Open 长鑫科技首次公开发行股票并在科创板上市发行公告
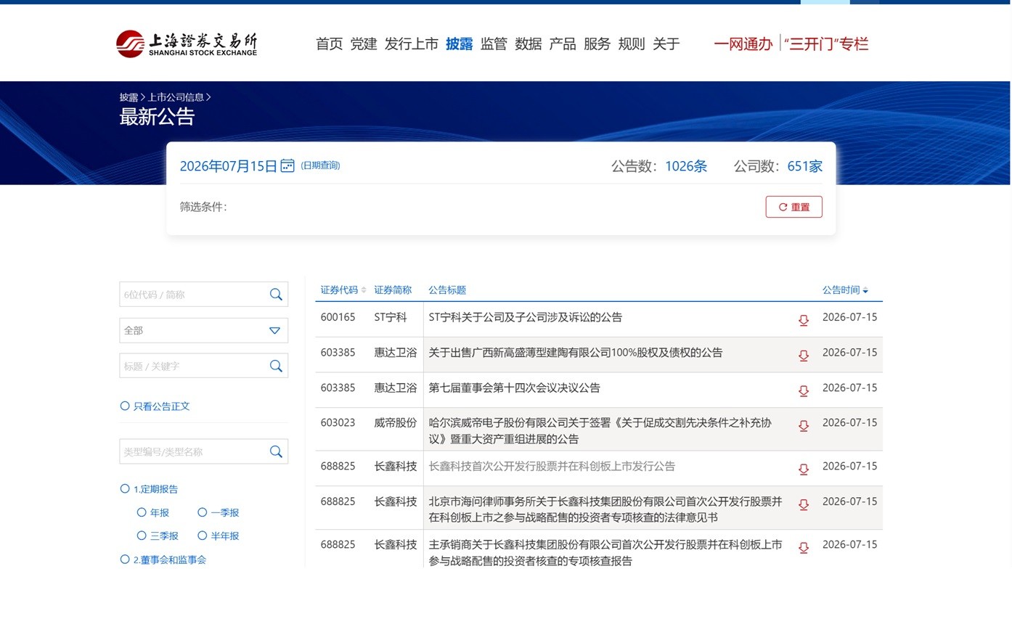Screen dimensions: 1012x627 click(x=552, y=466)
